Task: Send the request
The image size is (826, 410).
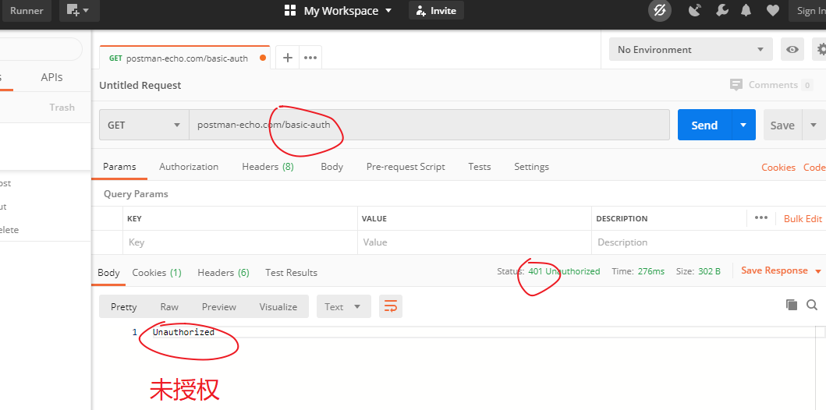Action: tap(704, 125)
